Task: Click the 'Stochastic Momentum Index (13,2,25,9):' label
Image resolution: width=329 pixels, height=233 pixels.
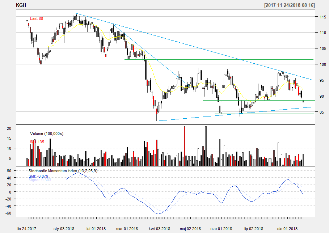Action: click(64, 171)
